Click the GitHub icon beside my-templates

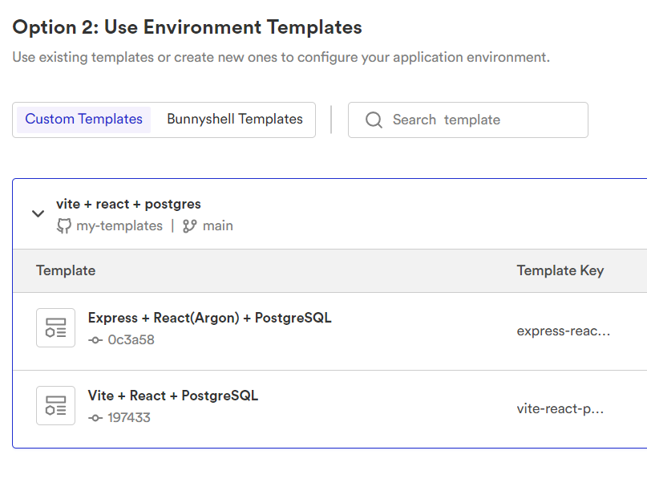point(63,226)
